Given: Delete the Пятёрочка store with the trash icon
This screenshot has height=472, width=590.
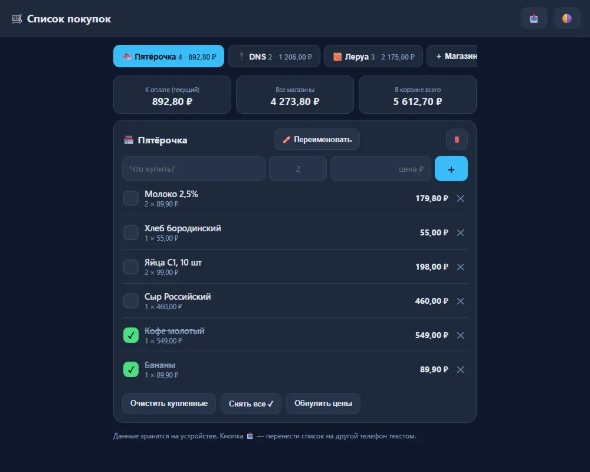Looking at the screenshot, I should [457, 140].
